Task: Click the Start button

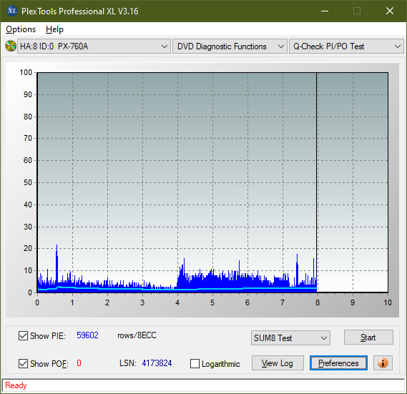Action: [x=368, y=338]
